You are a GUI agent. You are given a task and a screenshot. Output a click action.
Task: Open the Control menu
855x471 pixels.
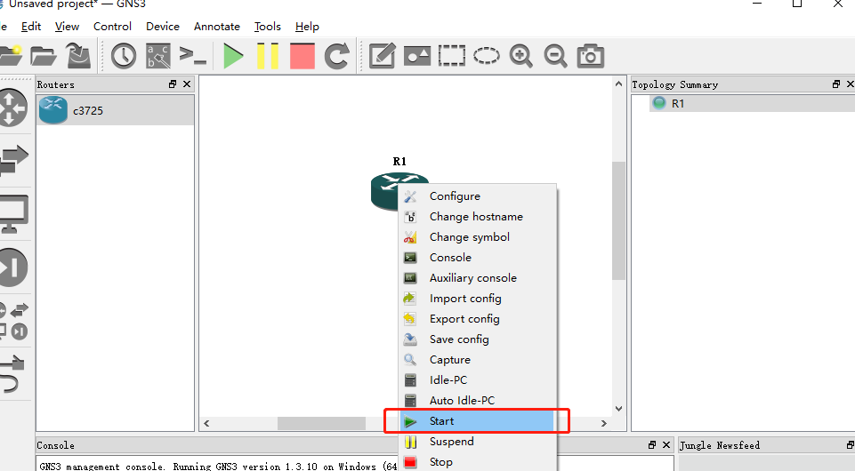pos(112,26)
